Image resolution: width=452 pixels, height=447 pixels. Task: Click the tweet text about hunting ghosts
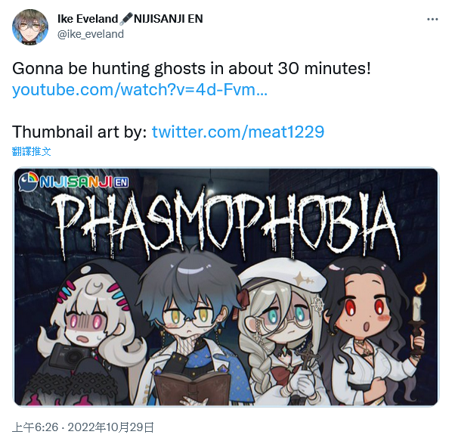[191, 69]
